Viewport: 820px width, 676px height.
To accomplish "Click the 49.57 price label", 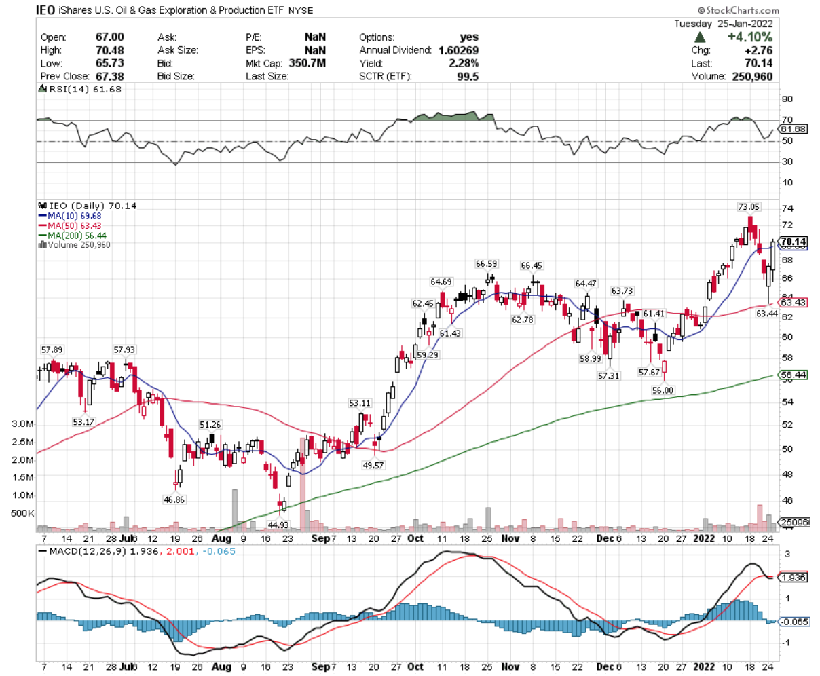I will 373,466.
